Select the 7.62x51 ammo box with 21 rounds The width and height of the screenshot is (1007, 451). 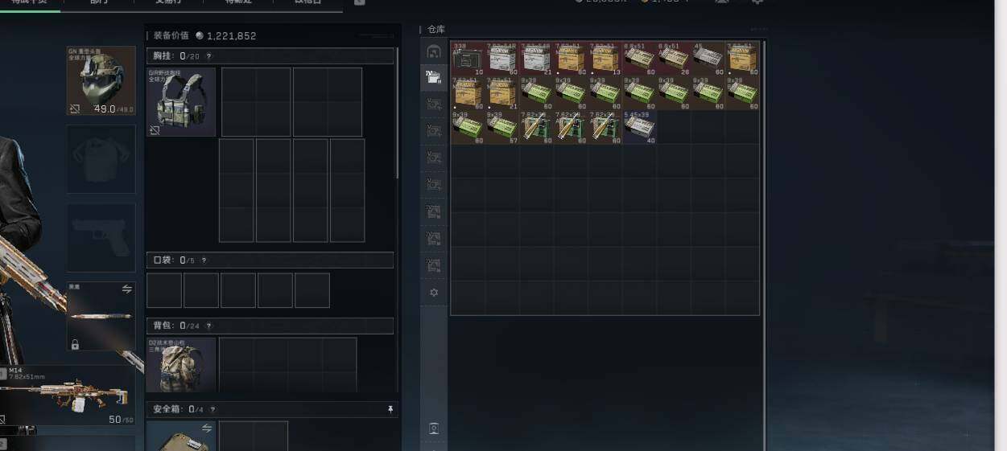coord(501,93)
